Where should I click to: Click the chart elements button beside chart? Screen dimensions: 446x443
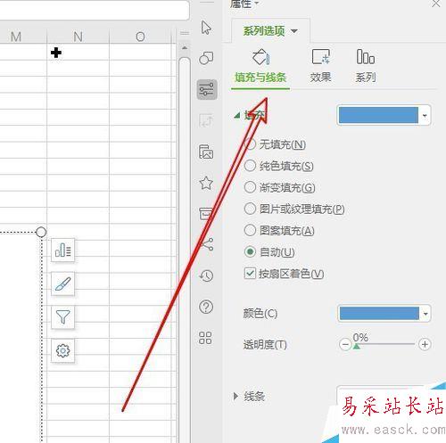(62, 250)
